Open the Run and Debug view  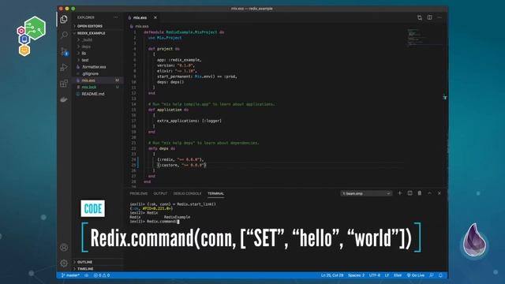tap(64, 68)
